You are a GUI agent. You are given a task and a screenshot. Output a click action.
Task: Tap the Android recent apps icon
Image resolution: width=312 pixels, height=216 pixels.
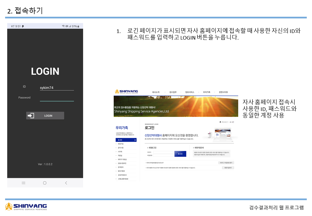[x=23, y=183]
